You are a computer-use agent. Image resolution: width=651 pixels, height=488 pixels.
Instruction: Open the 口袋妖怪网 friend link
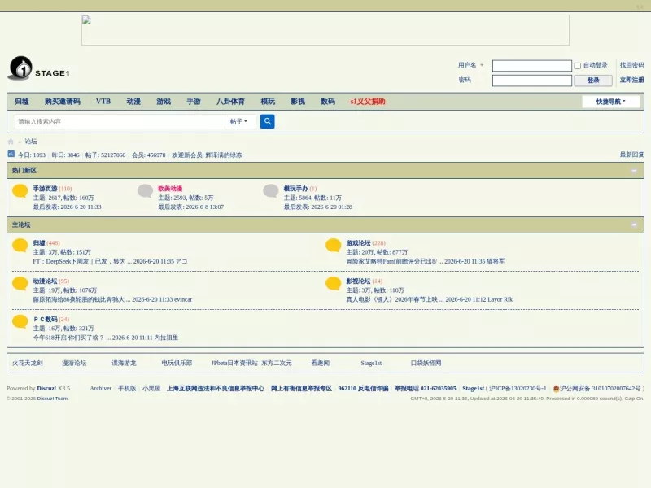[x=426, y=363]
